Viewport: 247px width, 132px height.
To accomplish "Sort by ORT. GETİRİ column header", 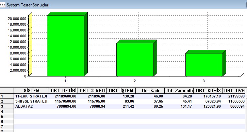I will [63, 91].
